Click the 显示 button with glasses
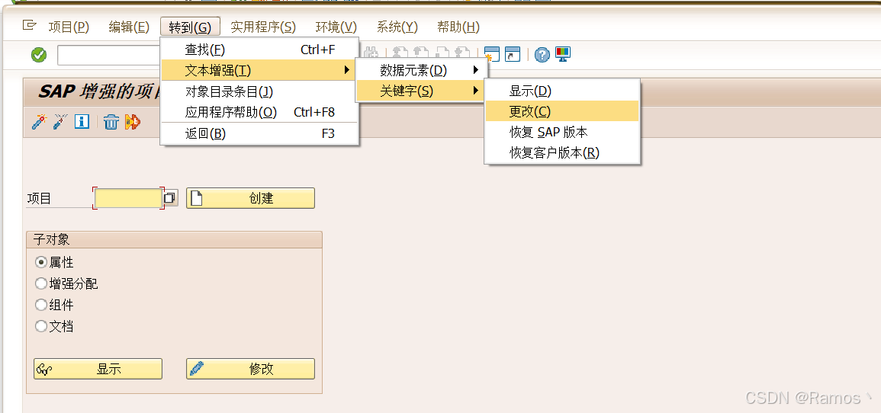 click(98, 369)
